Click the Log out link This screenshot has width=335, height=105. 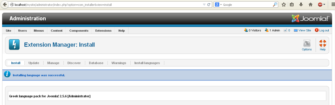coord(322,30)
